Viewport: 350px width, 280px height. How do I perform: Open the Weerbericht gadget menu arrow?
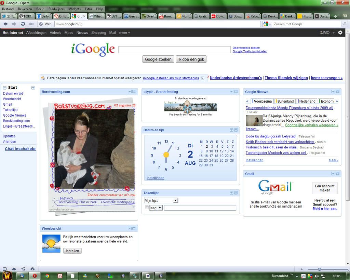tap(130, 228)
